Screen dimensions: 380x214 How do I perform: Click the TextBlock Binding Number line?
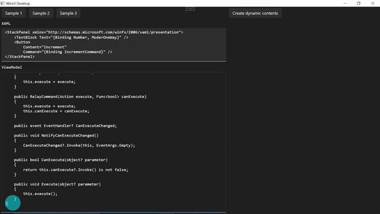click(x=71, y=37)
